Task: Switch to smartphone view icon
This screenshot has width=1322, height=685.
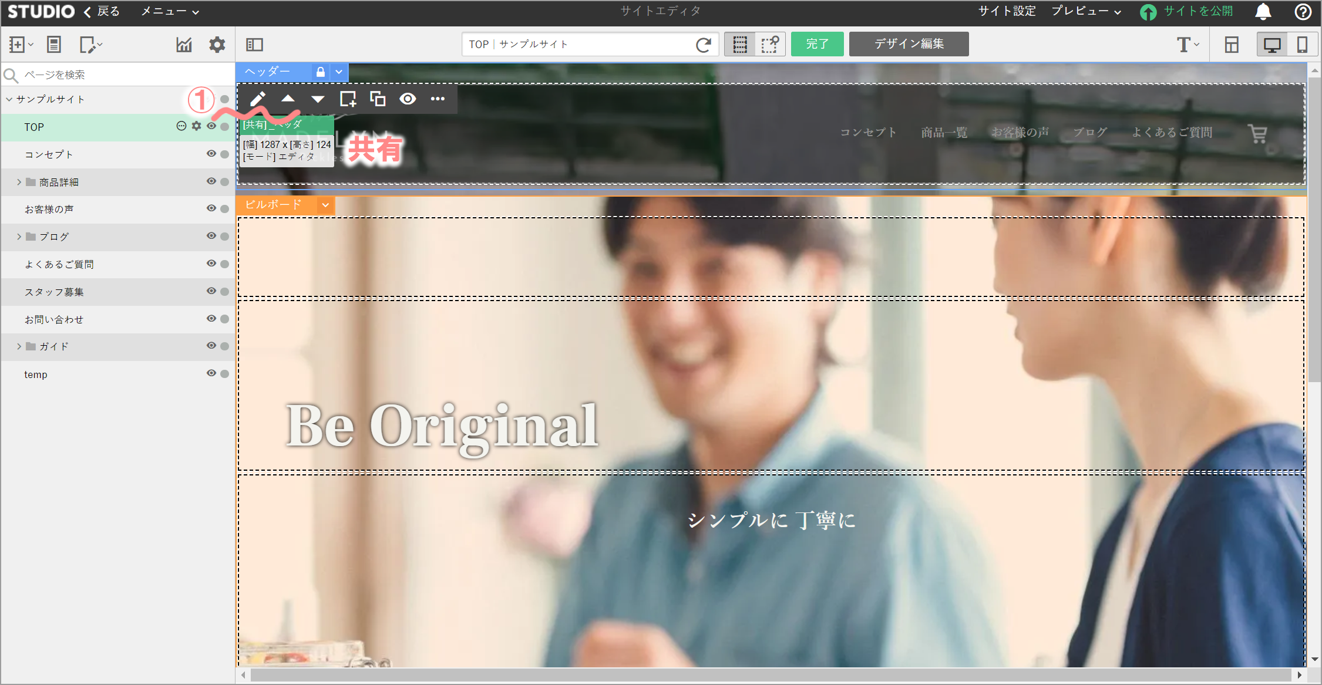Action: pos(1302,45)
